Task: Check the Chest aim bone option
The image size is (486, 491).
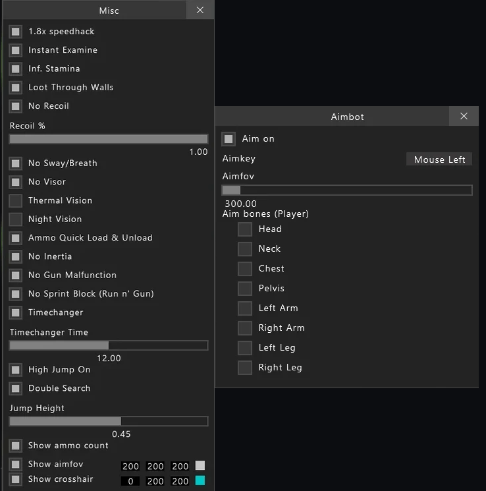Action: [x=245, y=269]
